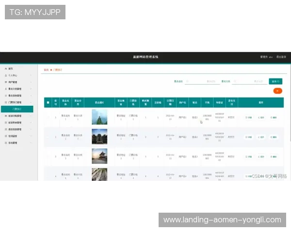The image size is (291, 232).
Task: Open the first row scenic spot thumbnail
Action: 99,117
